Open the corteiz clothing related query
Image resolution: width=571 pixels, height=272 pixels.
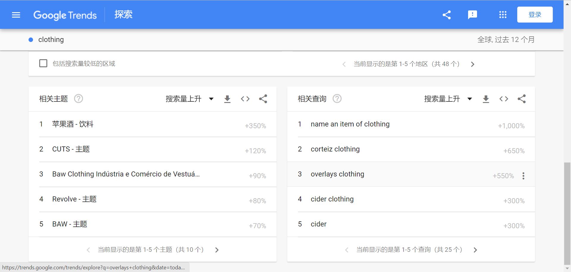[335, 149]
